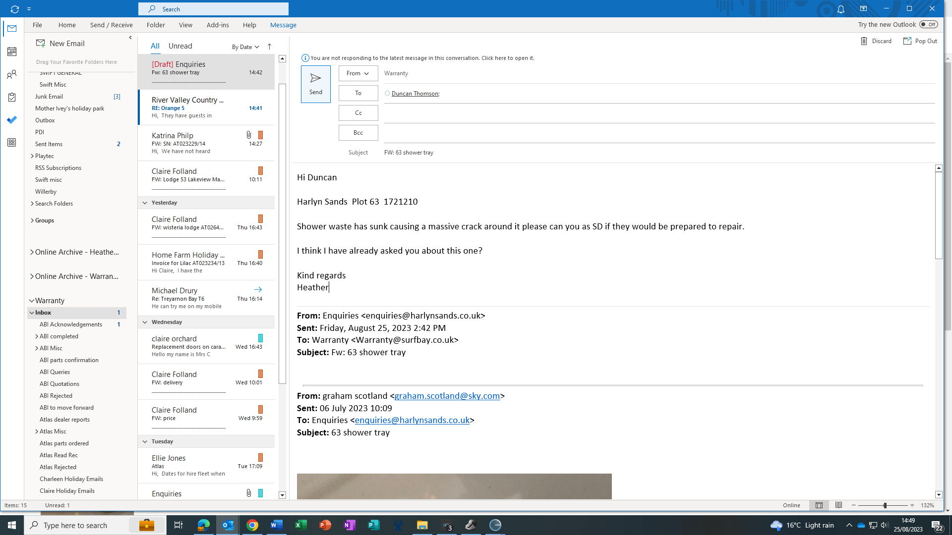Open the From dropdown
Image resolution: width=952 pixels, height=535 pixels.
[358, 73]
